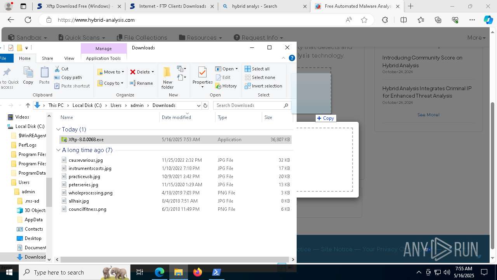The image size is (497, 280).
Task: Open Edge settings and more menu
Action: [x=472, y=20]
